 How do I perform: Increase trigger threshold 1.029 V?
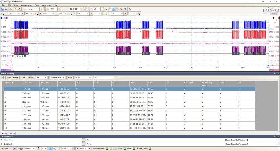[72, 149]
